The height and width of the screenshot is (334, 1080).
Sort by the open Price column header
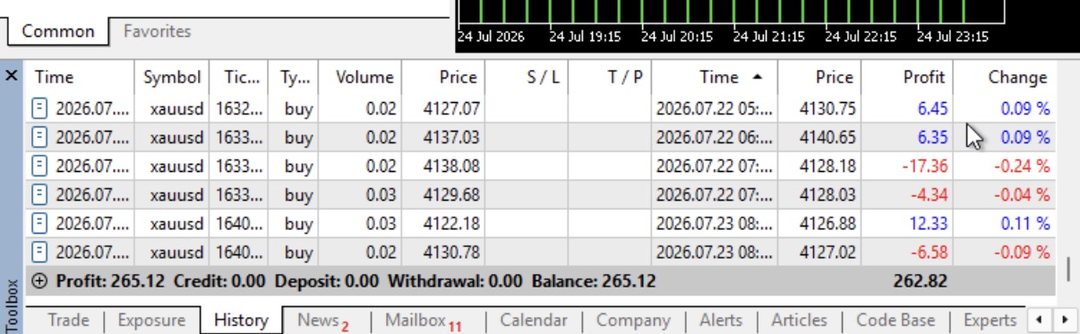(443, 77)
